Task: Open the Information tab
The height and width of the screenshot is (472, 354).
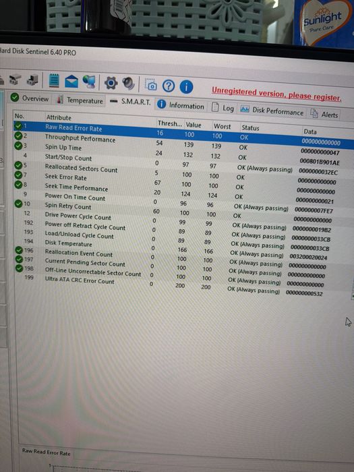Action: pyautogui.click(x=181, y=105)
